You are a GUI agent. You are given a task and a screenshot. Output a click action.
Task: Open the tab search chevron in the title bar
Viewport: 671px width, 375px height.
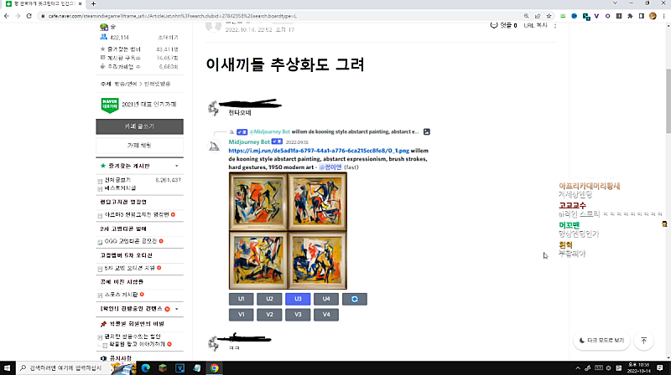pyautogui.click(x=615, y=3)
